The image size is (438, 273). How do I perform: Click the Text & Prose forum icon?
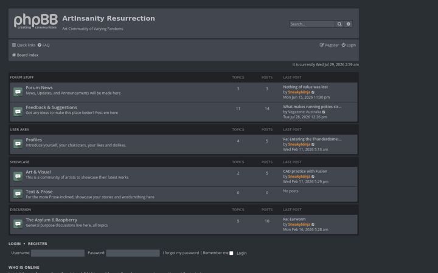[x=18, y=194]
